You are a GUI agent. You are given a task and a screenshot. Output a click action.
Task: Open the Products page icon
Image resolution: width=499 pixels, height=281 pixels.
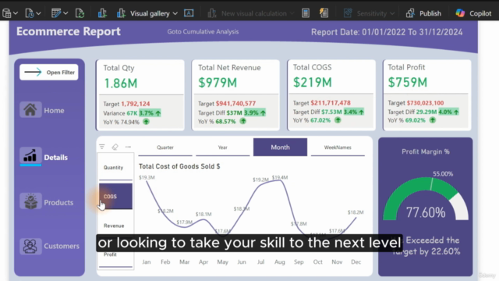click(30, 201)
